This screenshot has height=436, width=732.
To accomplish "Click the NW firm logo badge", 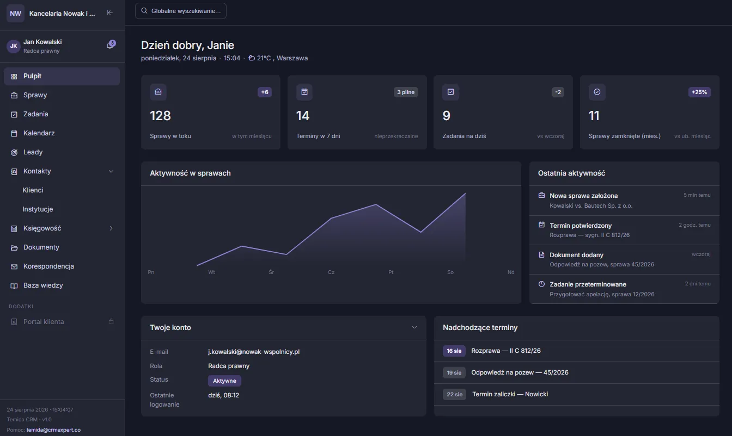I will click(16, 13).
